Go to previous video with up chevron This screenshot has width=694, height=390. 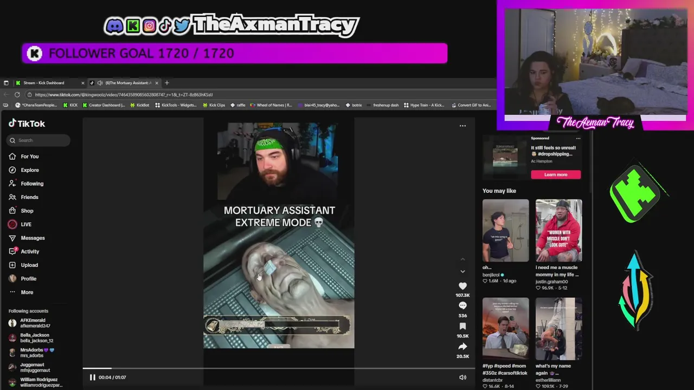pos(462,259)
